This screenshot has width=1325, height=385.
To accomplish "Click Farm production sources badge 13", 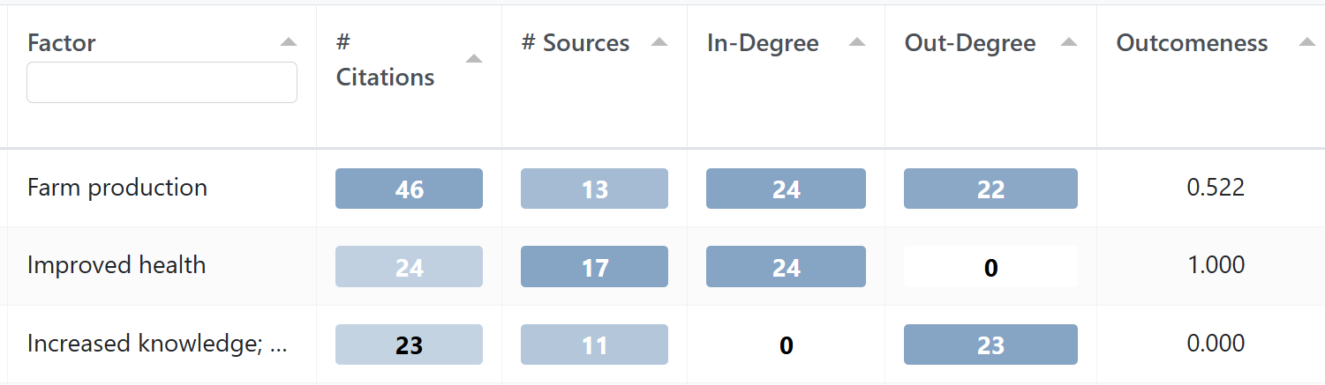I will pos(594,189).
